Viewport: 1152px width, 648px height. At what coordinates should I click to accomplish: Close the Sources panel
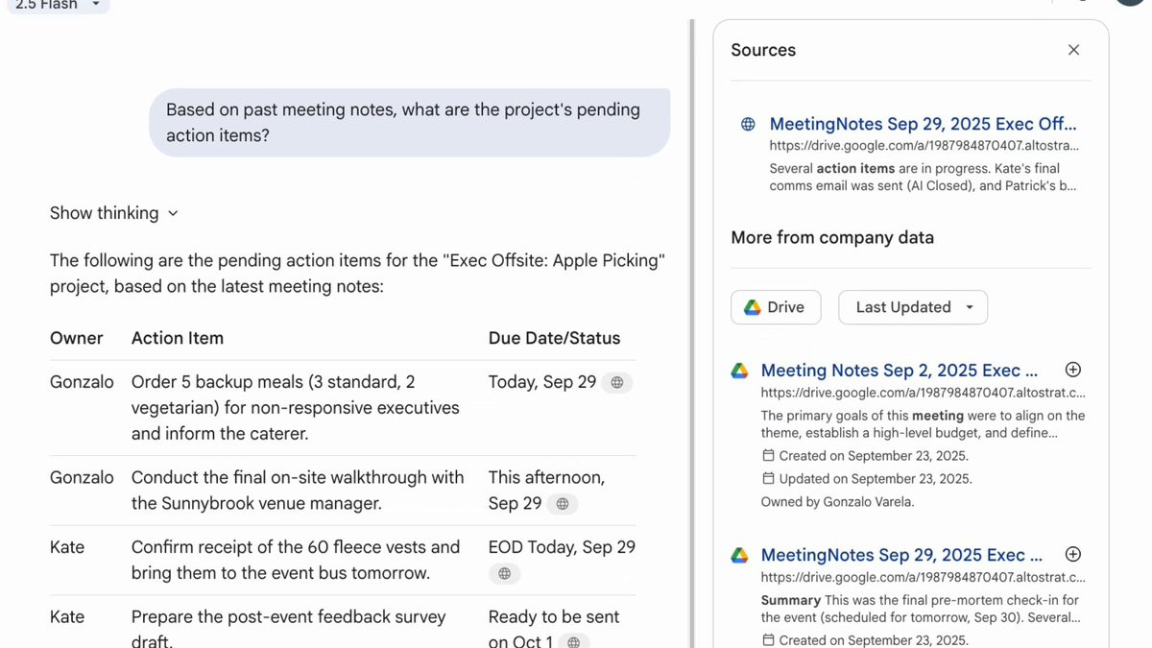pyautogui.click(x=1073, y=50)
